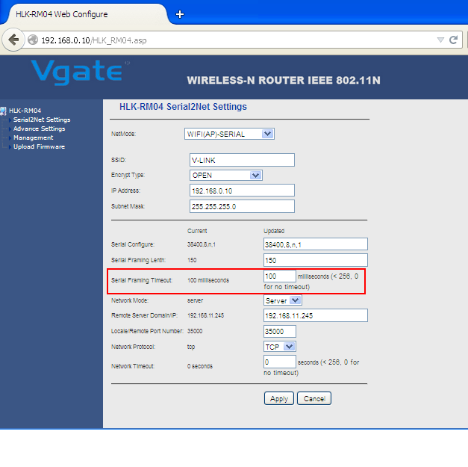The width and height of the screenshot is (468, 467).
Task: Click the IP Address 192.168.0.10 field
Action: coord(242,191)
